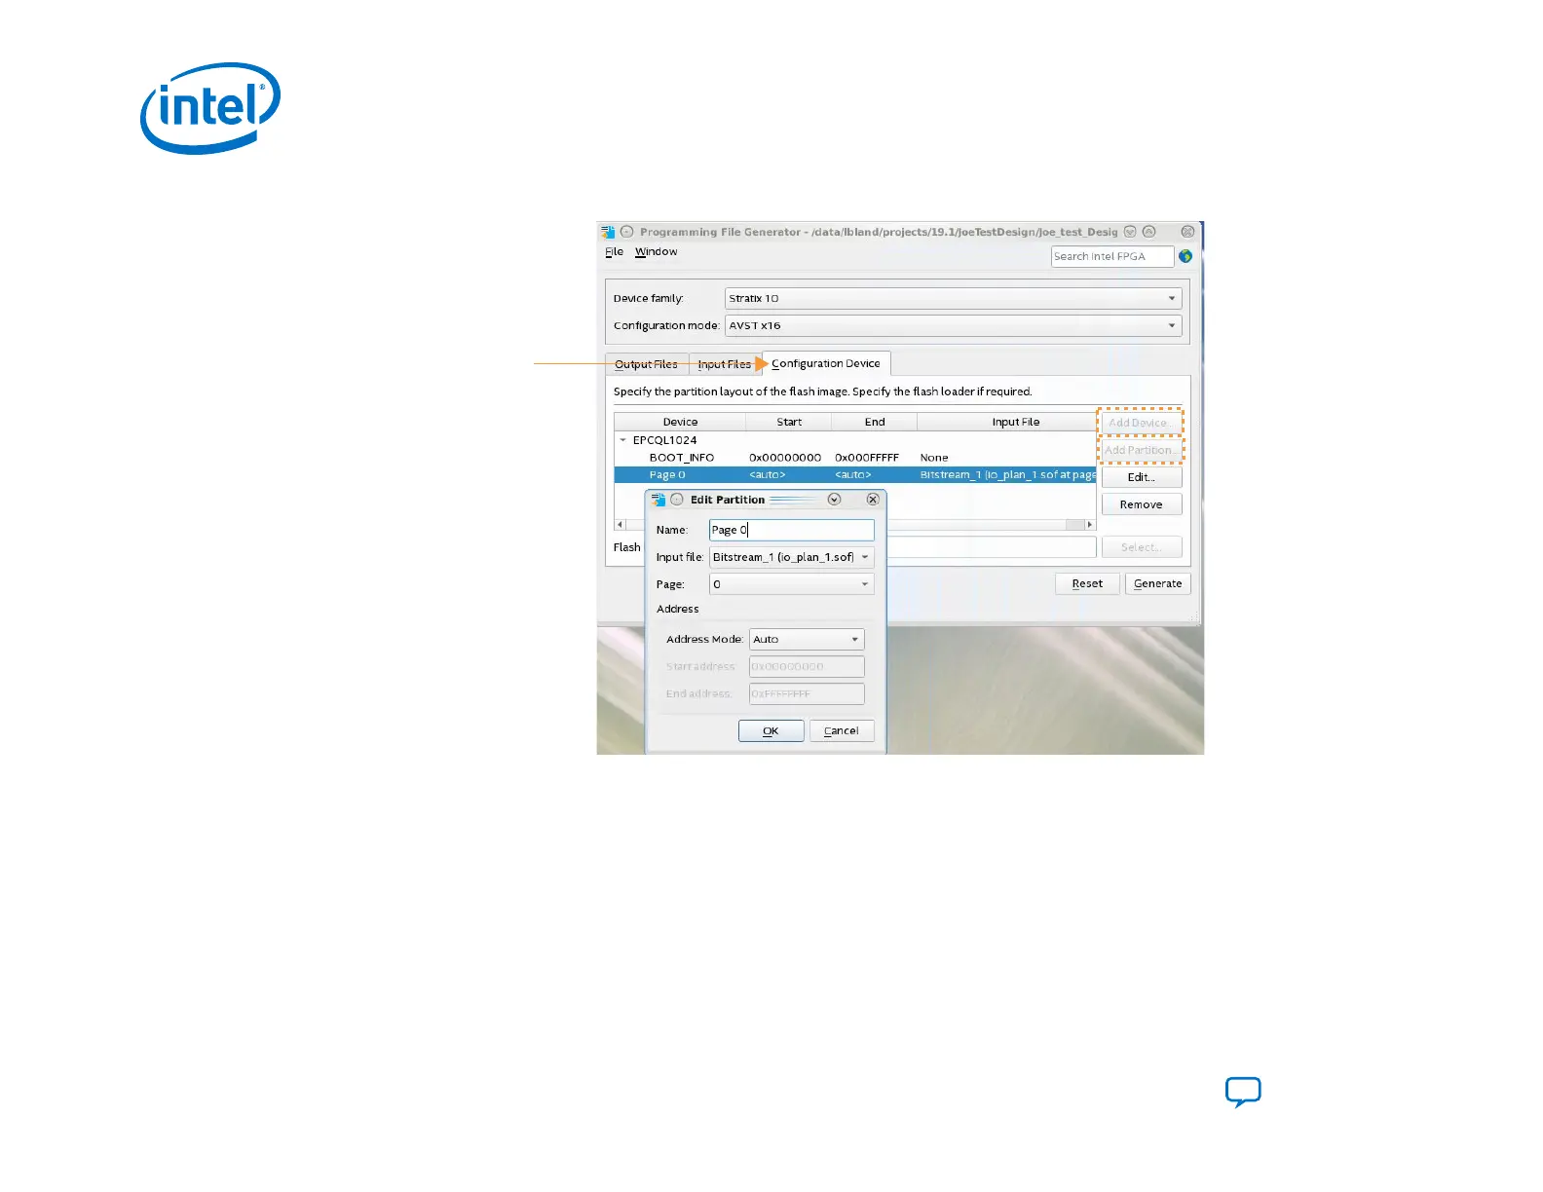Viewport: 1543px width, 1192px height.
Task: Switch to the Input Files tab
Action: [x=725, y=364]
